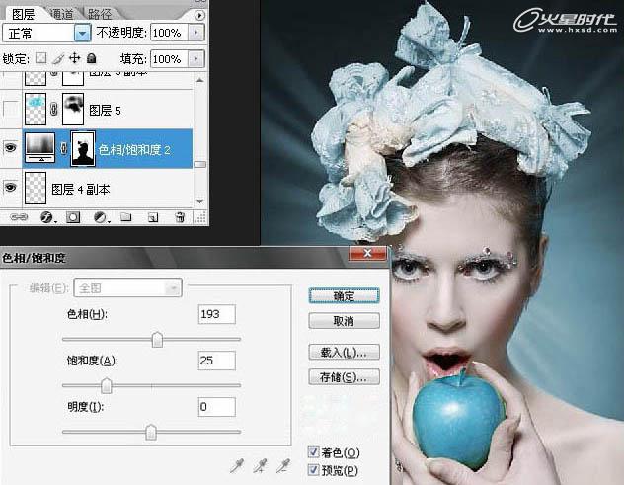The image size is (624, 485).
Task: Click the 载入(L)... button
Action: pyautogui.click(x=344, y=352)
